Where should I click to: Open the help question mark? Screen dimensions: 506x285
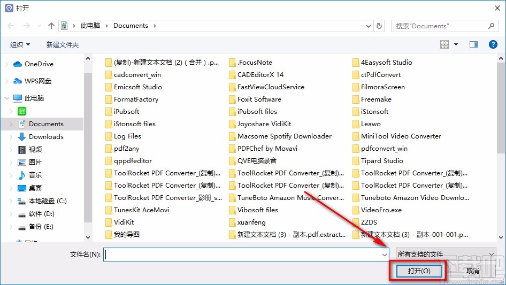coord(493,44)
